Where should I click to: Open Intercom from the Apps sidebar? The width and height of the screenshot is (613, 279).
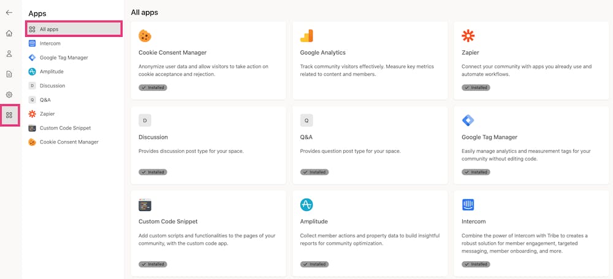pyautogui.click(x=50, y=44)
